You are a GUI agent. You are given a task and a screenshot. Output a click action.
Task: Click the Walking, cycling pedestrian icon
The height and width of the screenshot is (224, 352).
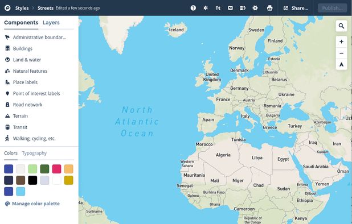point(7,138)
